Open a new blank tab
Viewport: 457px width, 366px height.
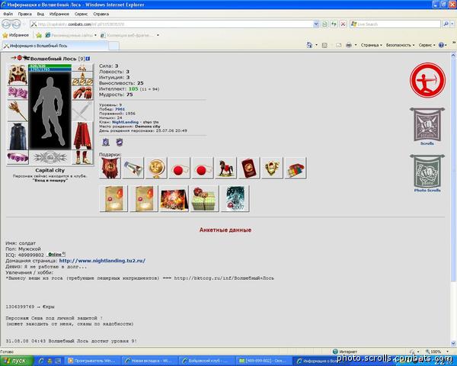pyautogui.click(x=113, y=46)
